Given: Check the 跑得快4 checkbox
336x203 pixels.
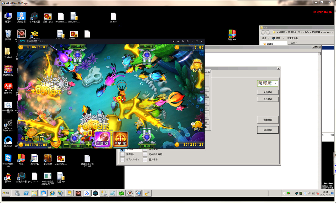Looking at the screenshot, I should tap(123, 155).
